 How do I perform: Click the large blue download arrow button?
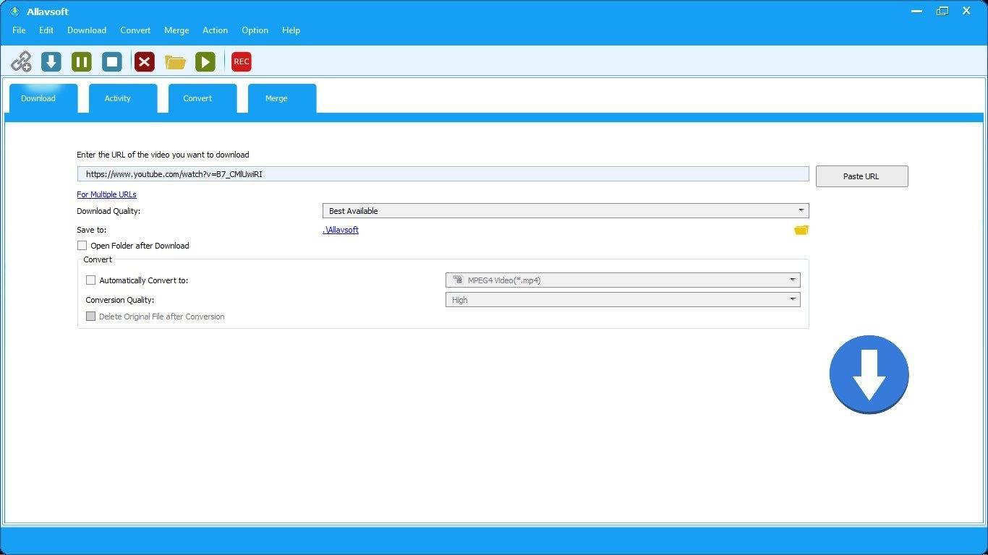coord(869,374)
